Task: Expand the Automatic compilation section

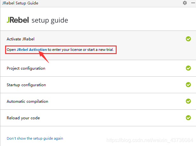Action: pyautogui.click(x=98, y=101)
